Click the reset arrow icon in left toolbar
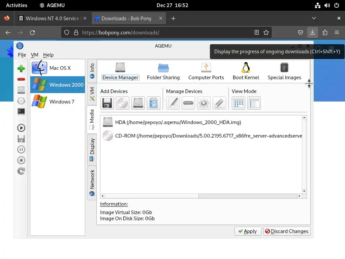 (21, 171)
